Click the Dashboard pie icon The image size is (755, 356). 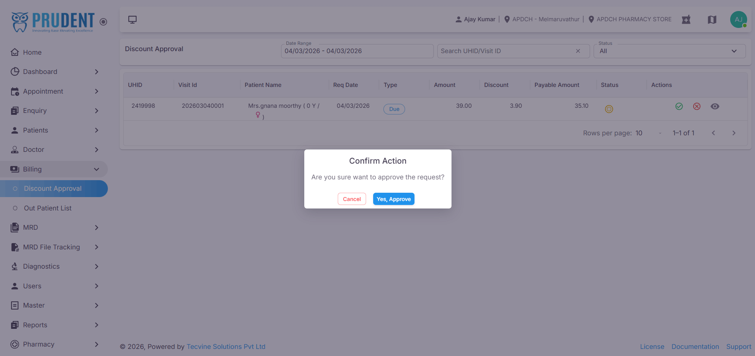[x=15, y=72]
